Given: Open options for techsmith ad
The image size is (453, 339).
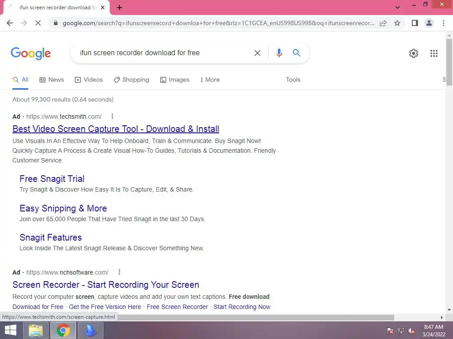Looking at the screenshot, I should [112, 116].
